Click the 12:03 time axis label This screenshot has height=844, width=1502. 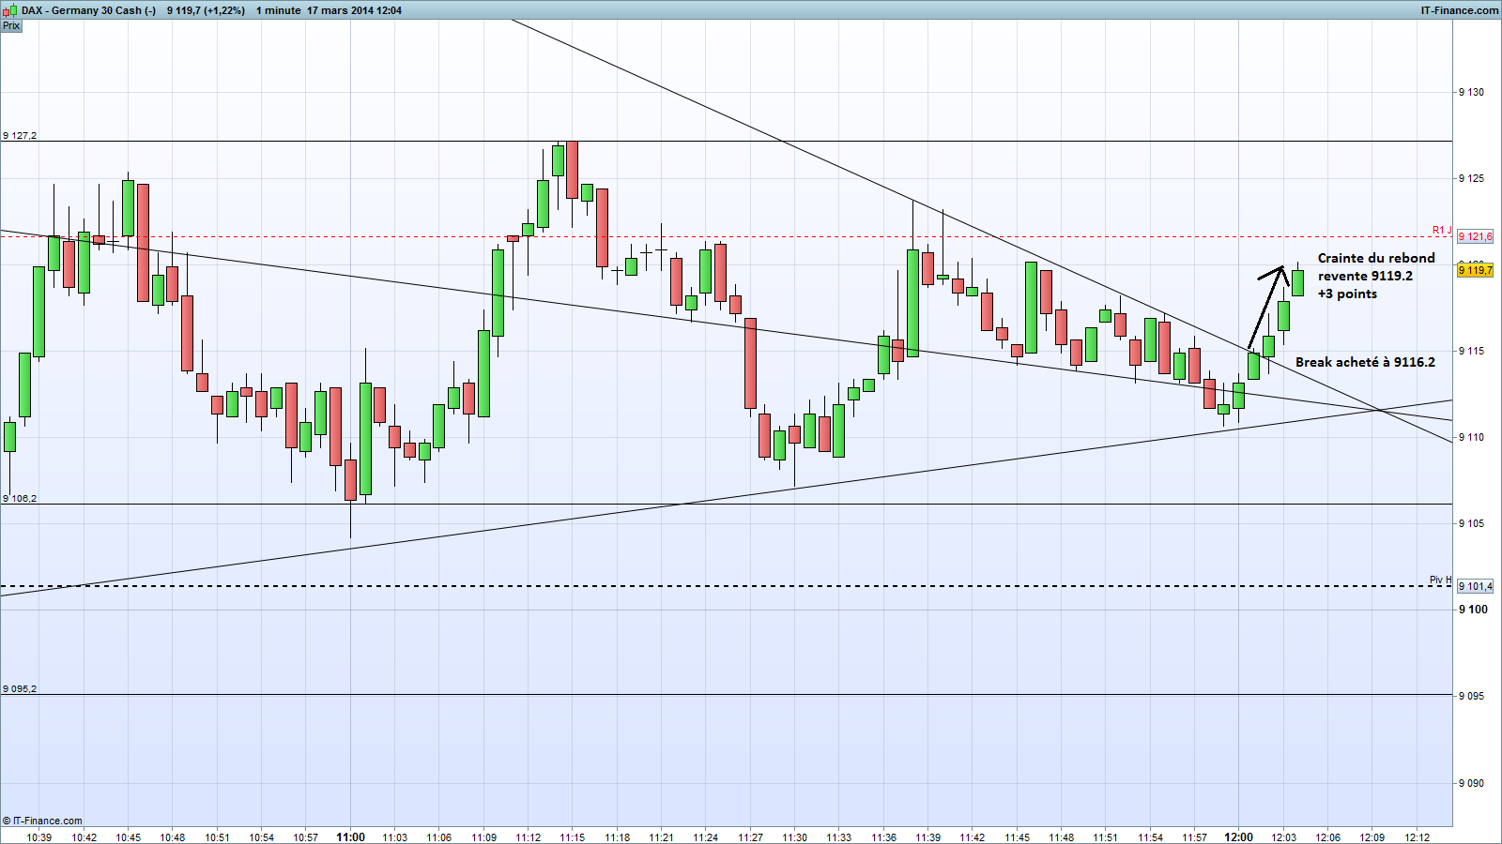(x=1283, y=837)
